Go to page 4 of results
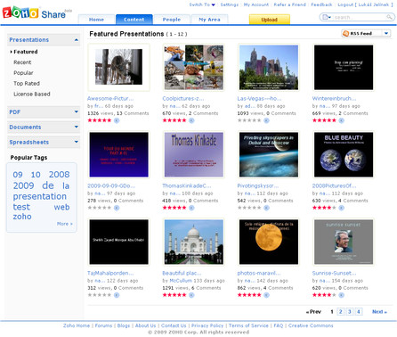 click(x=359, y=311)
